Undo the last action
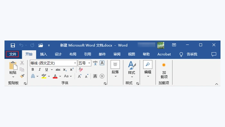 [x=21, y=45]
